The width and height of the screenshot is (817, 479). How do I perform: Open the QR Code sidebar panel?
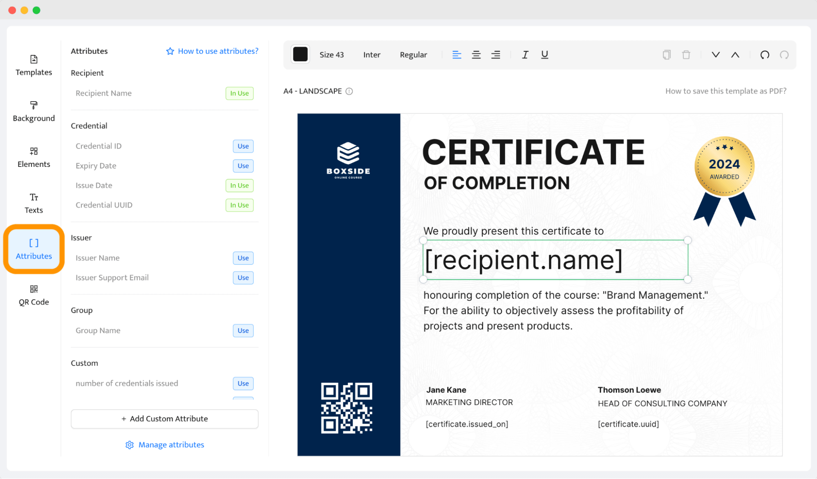click(x=34, y=295)
